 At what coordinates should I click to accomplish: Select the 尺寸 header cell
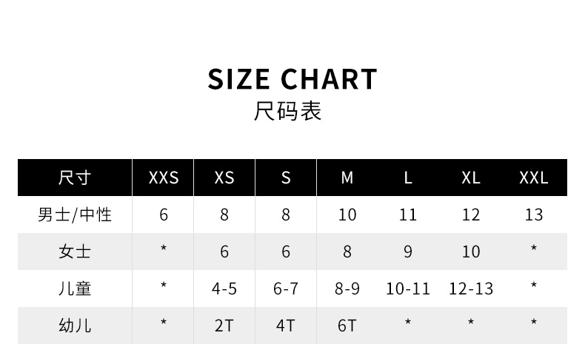coord(75,178)
